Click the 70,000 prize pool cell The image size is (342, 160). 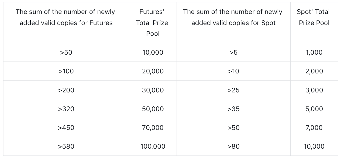click(153, 128)
